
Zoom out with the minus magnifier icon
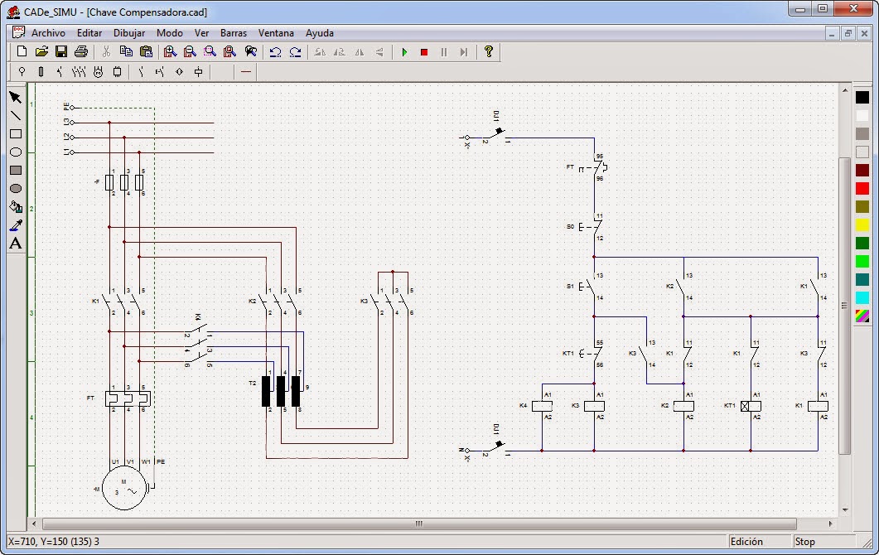(x=190, y=51)
